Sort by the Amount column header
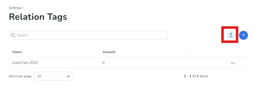This screenshot has height=102, width=273. tap(109, 52)
